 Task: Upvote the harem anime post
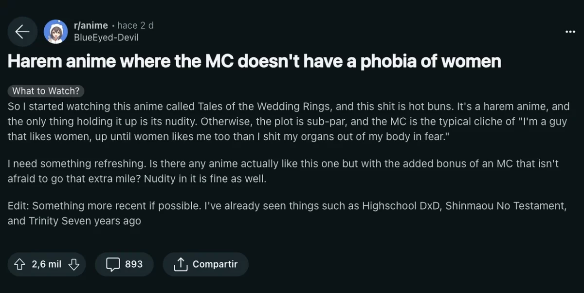click(x=19, y=264)
